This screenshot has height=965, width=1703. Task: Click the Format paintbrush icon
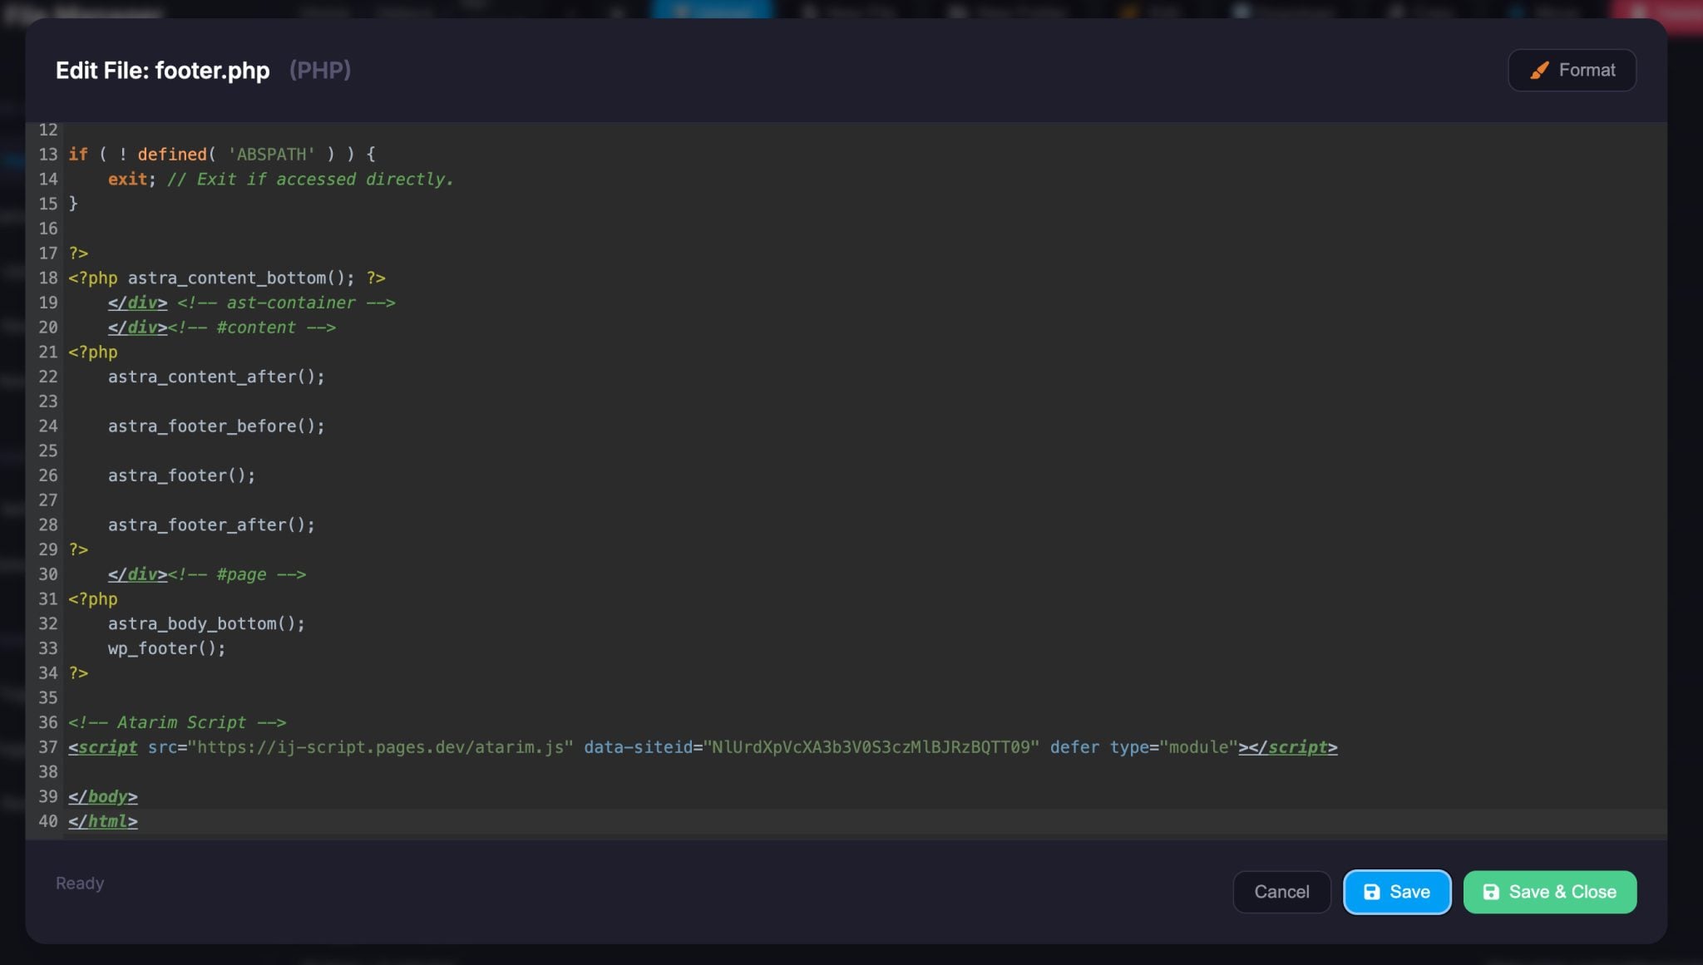point(1539,71)
